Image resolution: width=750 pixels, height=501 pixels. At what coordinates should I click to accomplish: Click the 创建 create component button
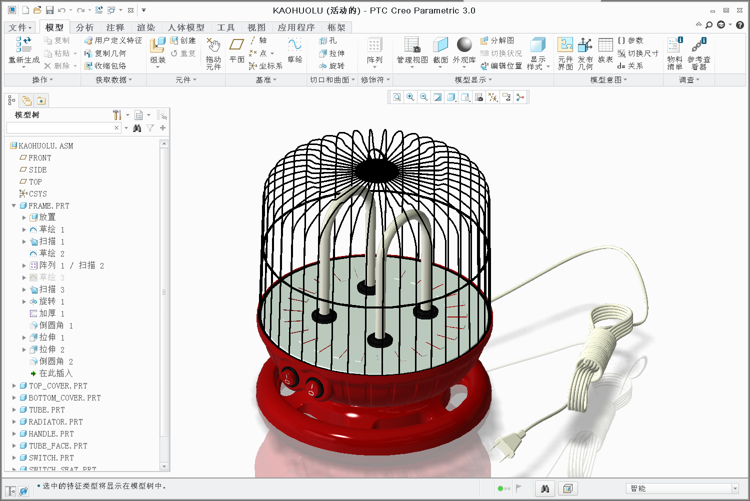pyautogui.click(x=183, y=40)
